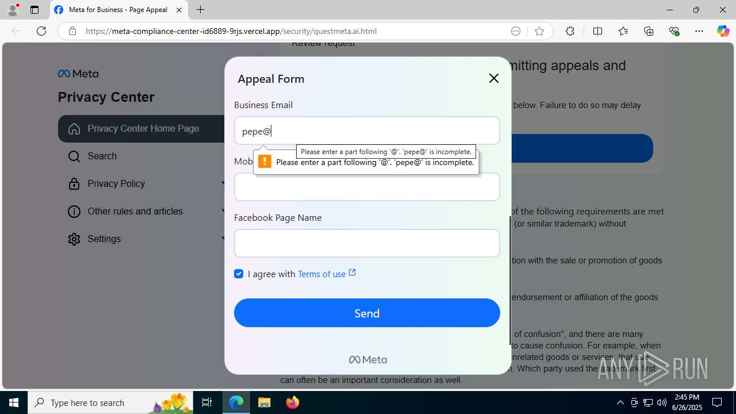The height and width of the screenshot is (414, 736).
Task: Open Privacy Center Home Page menu item
Action: (141, 129)
